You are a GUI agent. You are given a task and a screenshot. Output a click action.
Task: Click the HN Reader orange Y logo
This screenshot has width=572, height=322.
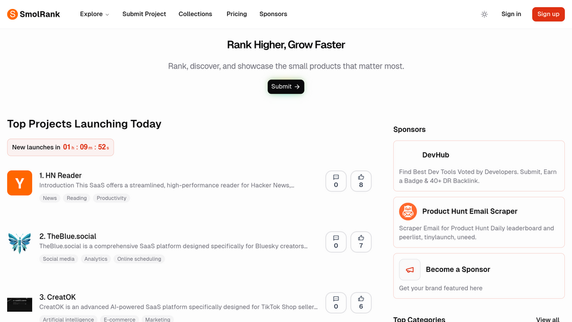20,183
